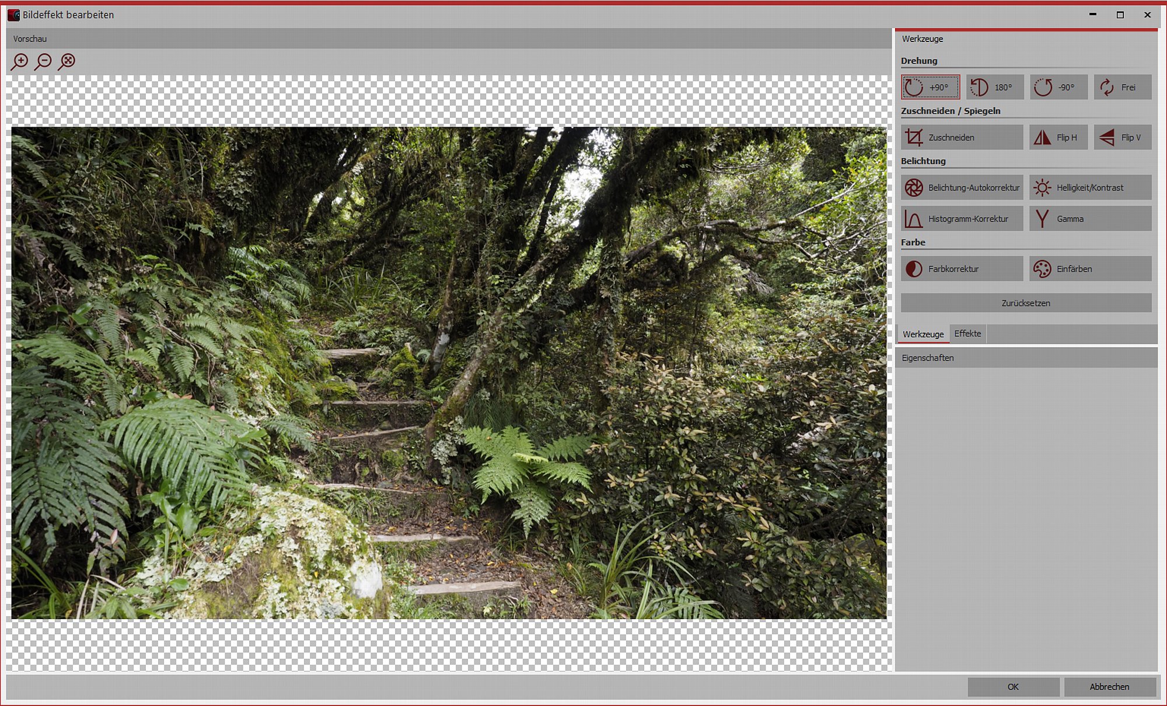Flip image vertically with Flip V

1122,138
